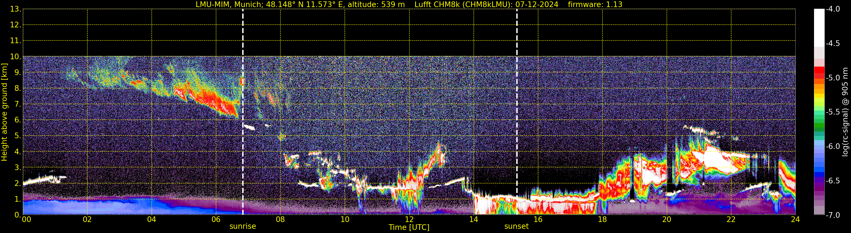Select the date "07-12-2024" in the title
This screenshot has height=233, width=851.
click(x=537, y=5)
